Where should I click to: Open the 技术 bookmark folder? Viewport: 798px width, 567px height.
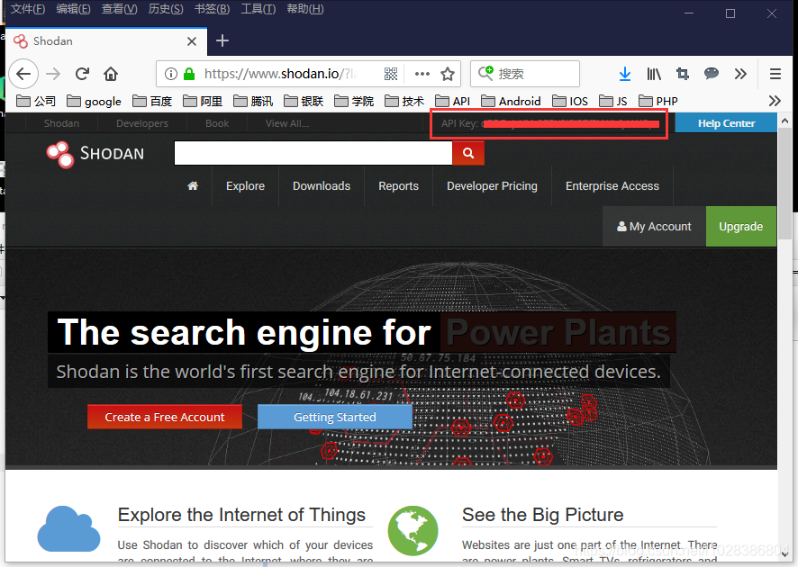click(x=404, y=101)
